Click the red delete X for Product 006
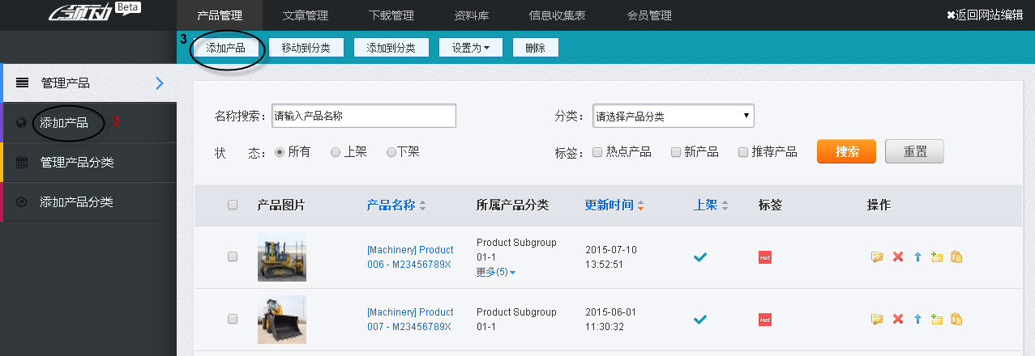Image resolution: width=1035 pixels, height=356 pixels. pos(897,257)
